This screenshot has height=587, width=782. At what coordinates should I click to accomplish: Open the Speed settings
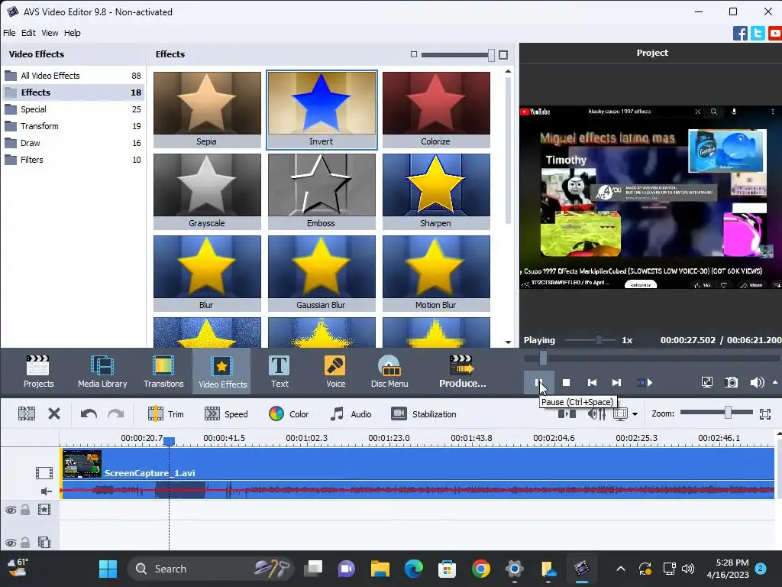click(x=226, y=414)
